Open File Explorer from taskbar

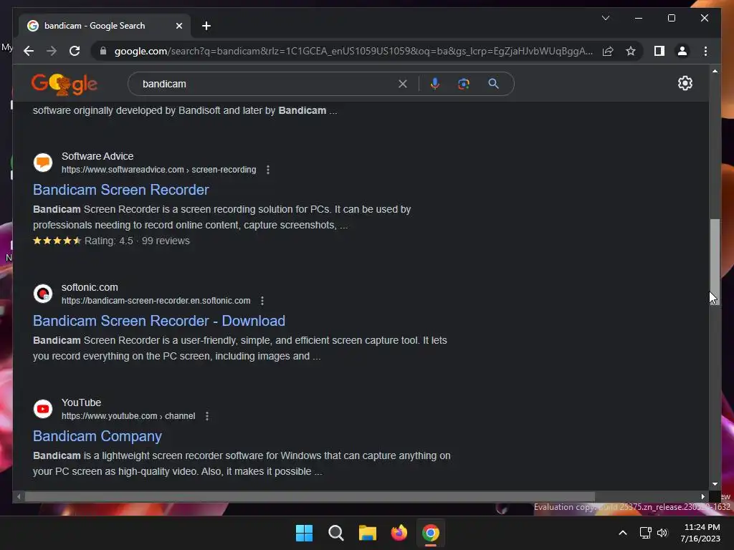(x=368, y=533)
